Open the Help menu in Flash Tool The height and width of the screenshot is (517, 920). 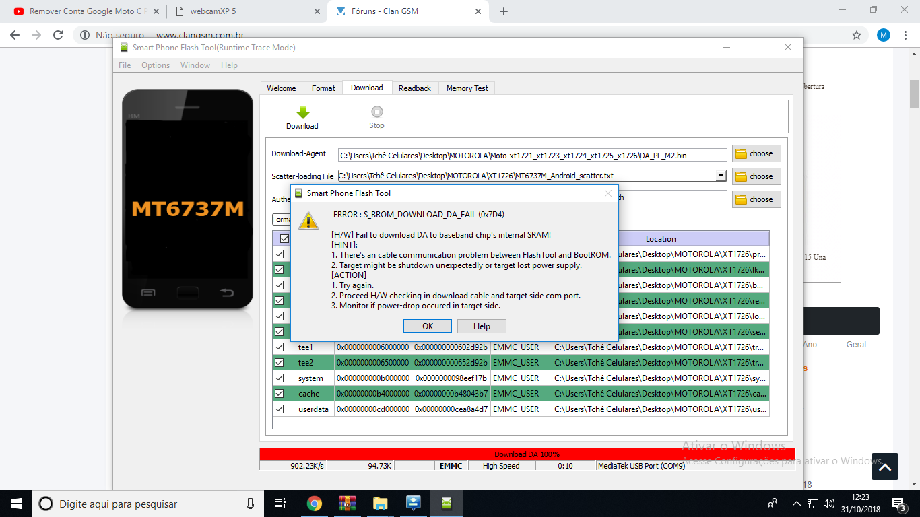(229, 65)
